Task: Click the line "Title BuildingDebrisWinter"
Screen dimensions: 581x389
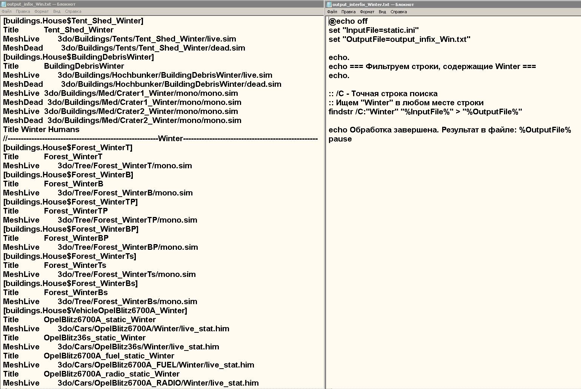Action: click(x=63, y=66)
